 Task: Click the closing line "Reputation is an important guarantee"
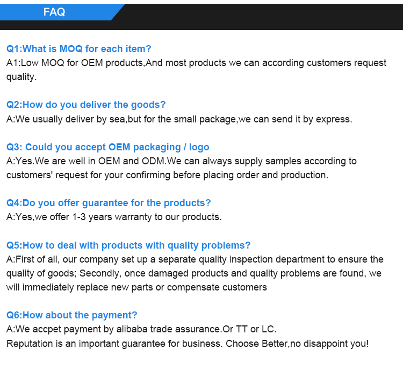(x=188, y=344)
